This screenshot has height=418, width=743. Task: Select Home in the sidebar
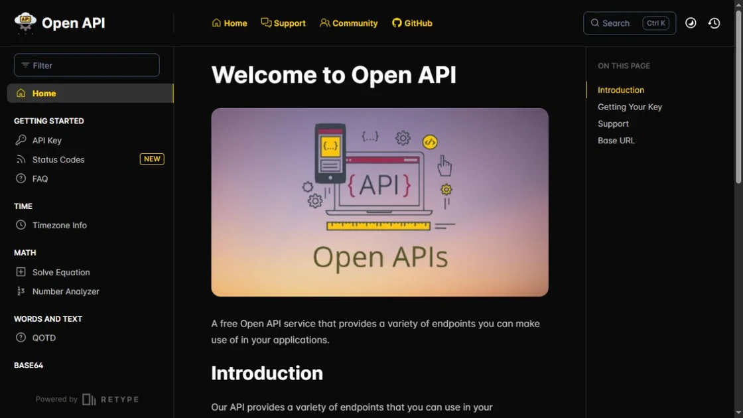tap(90, 94)
